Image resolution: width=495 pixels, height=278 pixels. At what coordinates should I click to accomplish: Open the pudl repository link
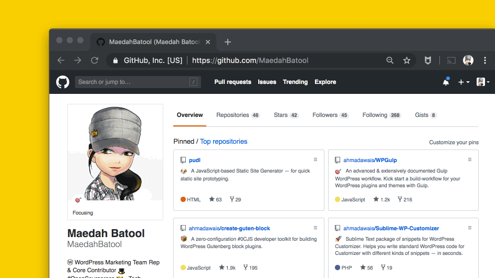[194, 160]
